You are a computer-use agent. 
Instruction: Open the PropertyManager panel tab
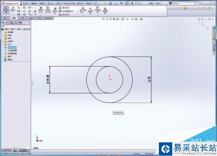click(7, 22)
